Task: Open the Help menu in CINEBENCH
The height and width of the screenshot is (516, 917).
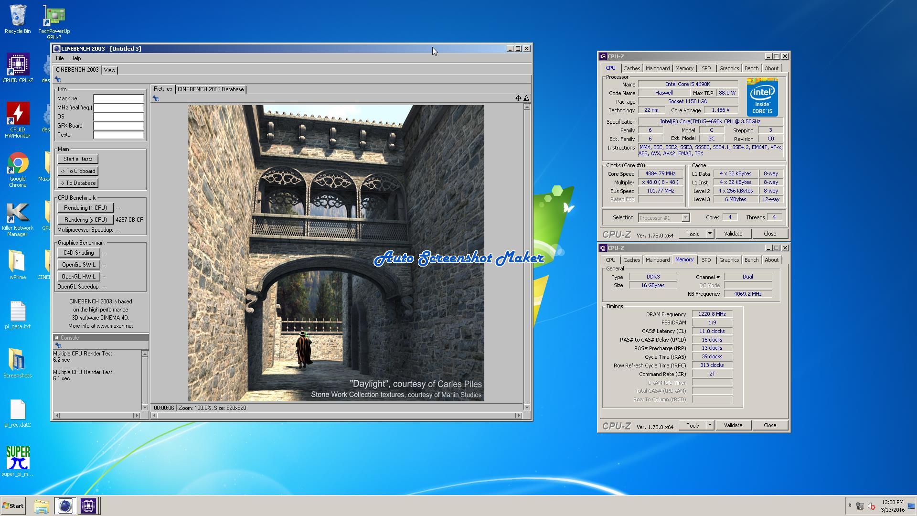Action: tap(75, 58)
